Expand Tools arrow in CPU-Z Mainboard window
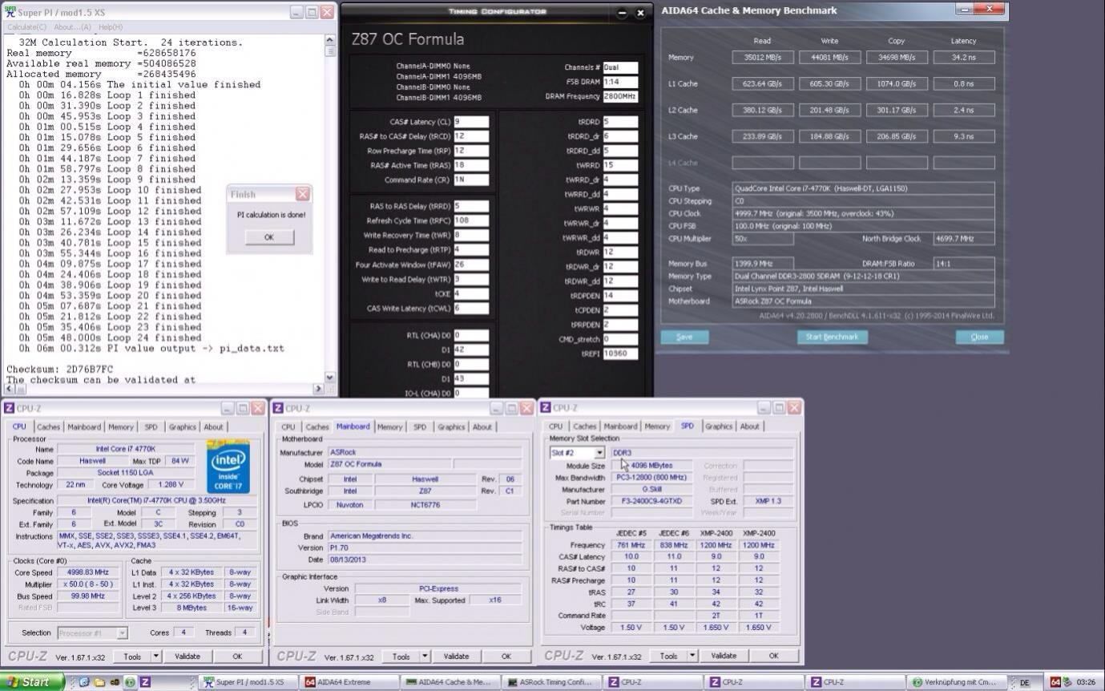This screenshot has height=691, width=1105. 425,656
